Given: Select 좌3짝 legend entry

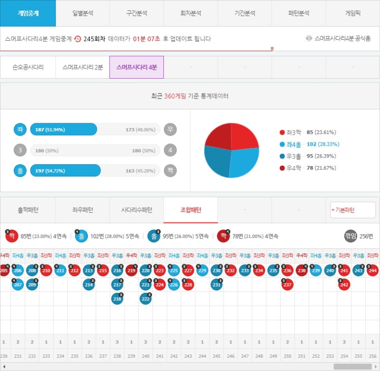Looking at the screenshot, I should pyautogui.click(x=308, y=132).
